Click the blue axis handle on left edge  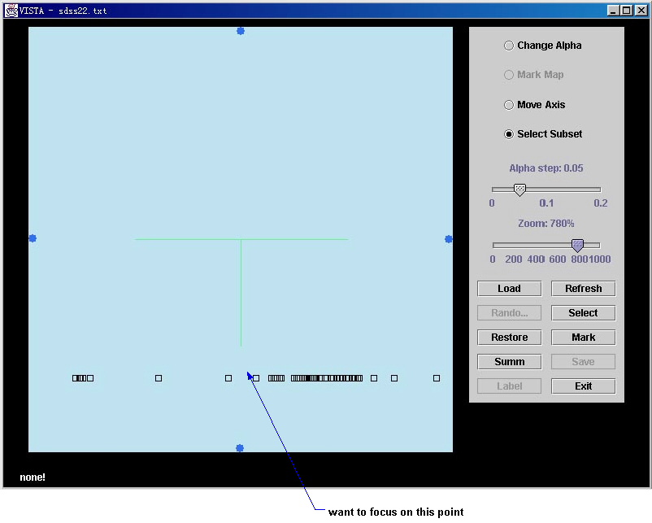point(33,238)
